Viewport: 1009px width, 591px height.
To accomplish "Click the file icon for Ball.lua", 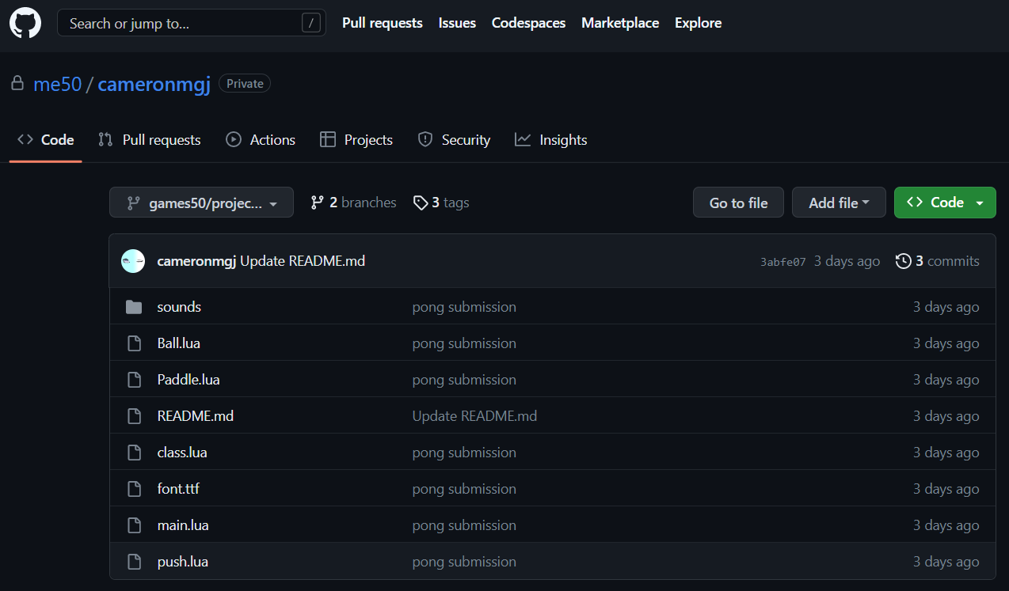I will pyautogui.click(x=134, y=343).
